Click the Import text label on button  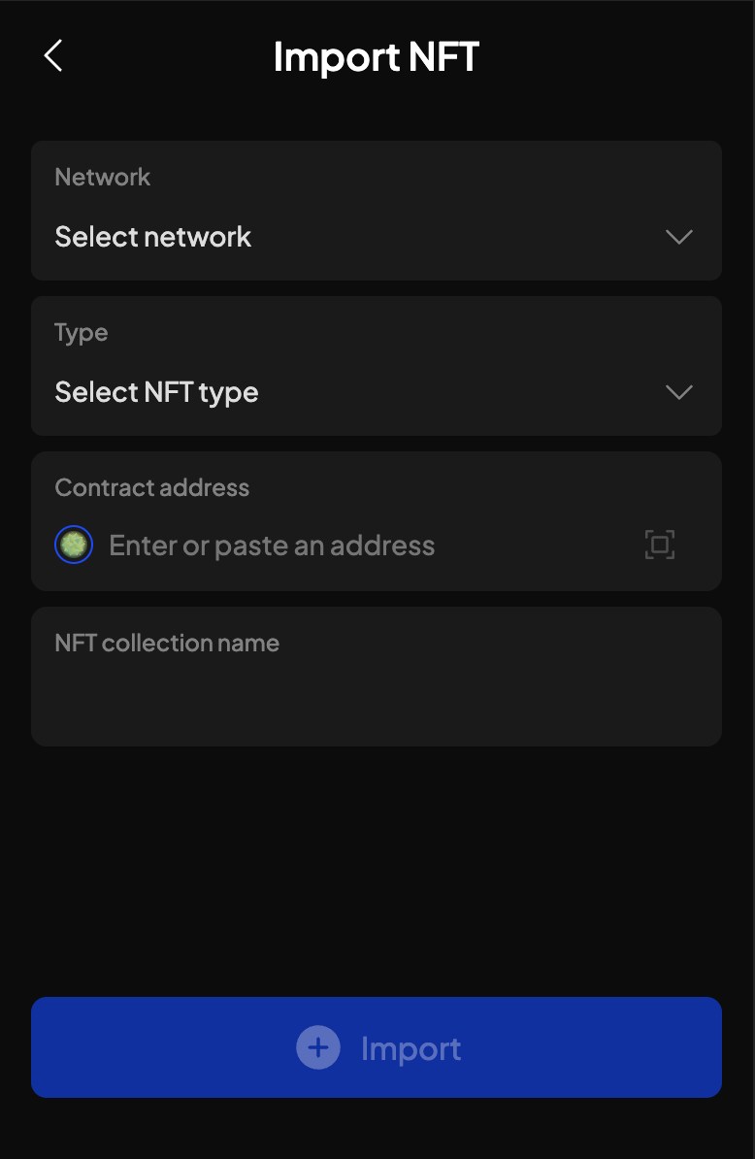coord(410,1049)
